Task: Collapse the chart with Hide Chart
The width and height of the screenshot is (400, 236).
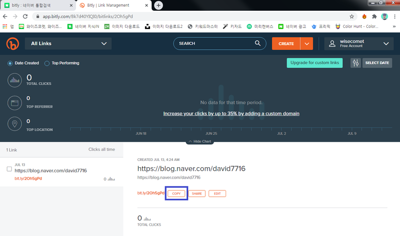Action: pyautogui.click(x=200, y=141)
